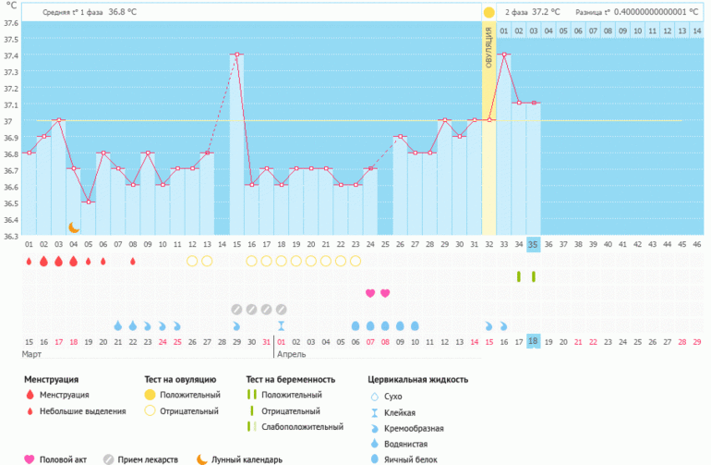Click the green pregnancy test mark under day 35
The width and height of the screenshot is (711, 465).
point(533,276)
